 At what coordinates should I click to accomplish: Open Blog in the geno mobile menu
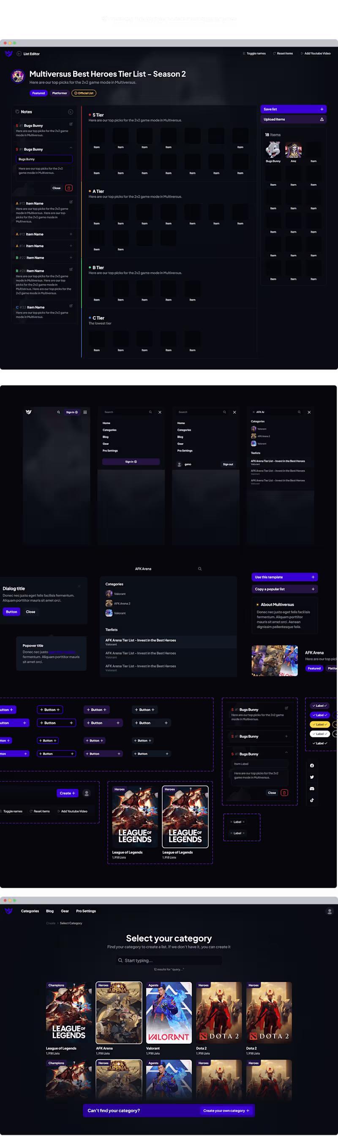coord(180,437)
